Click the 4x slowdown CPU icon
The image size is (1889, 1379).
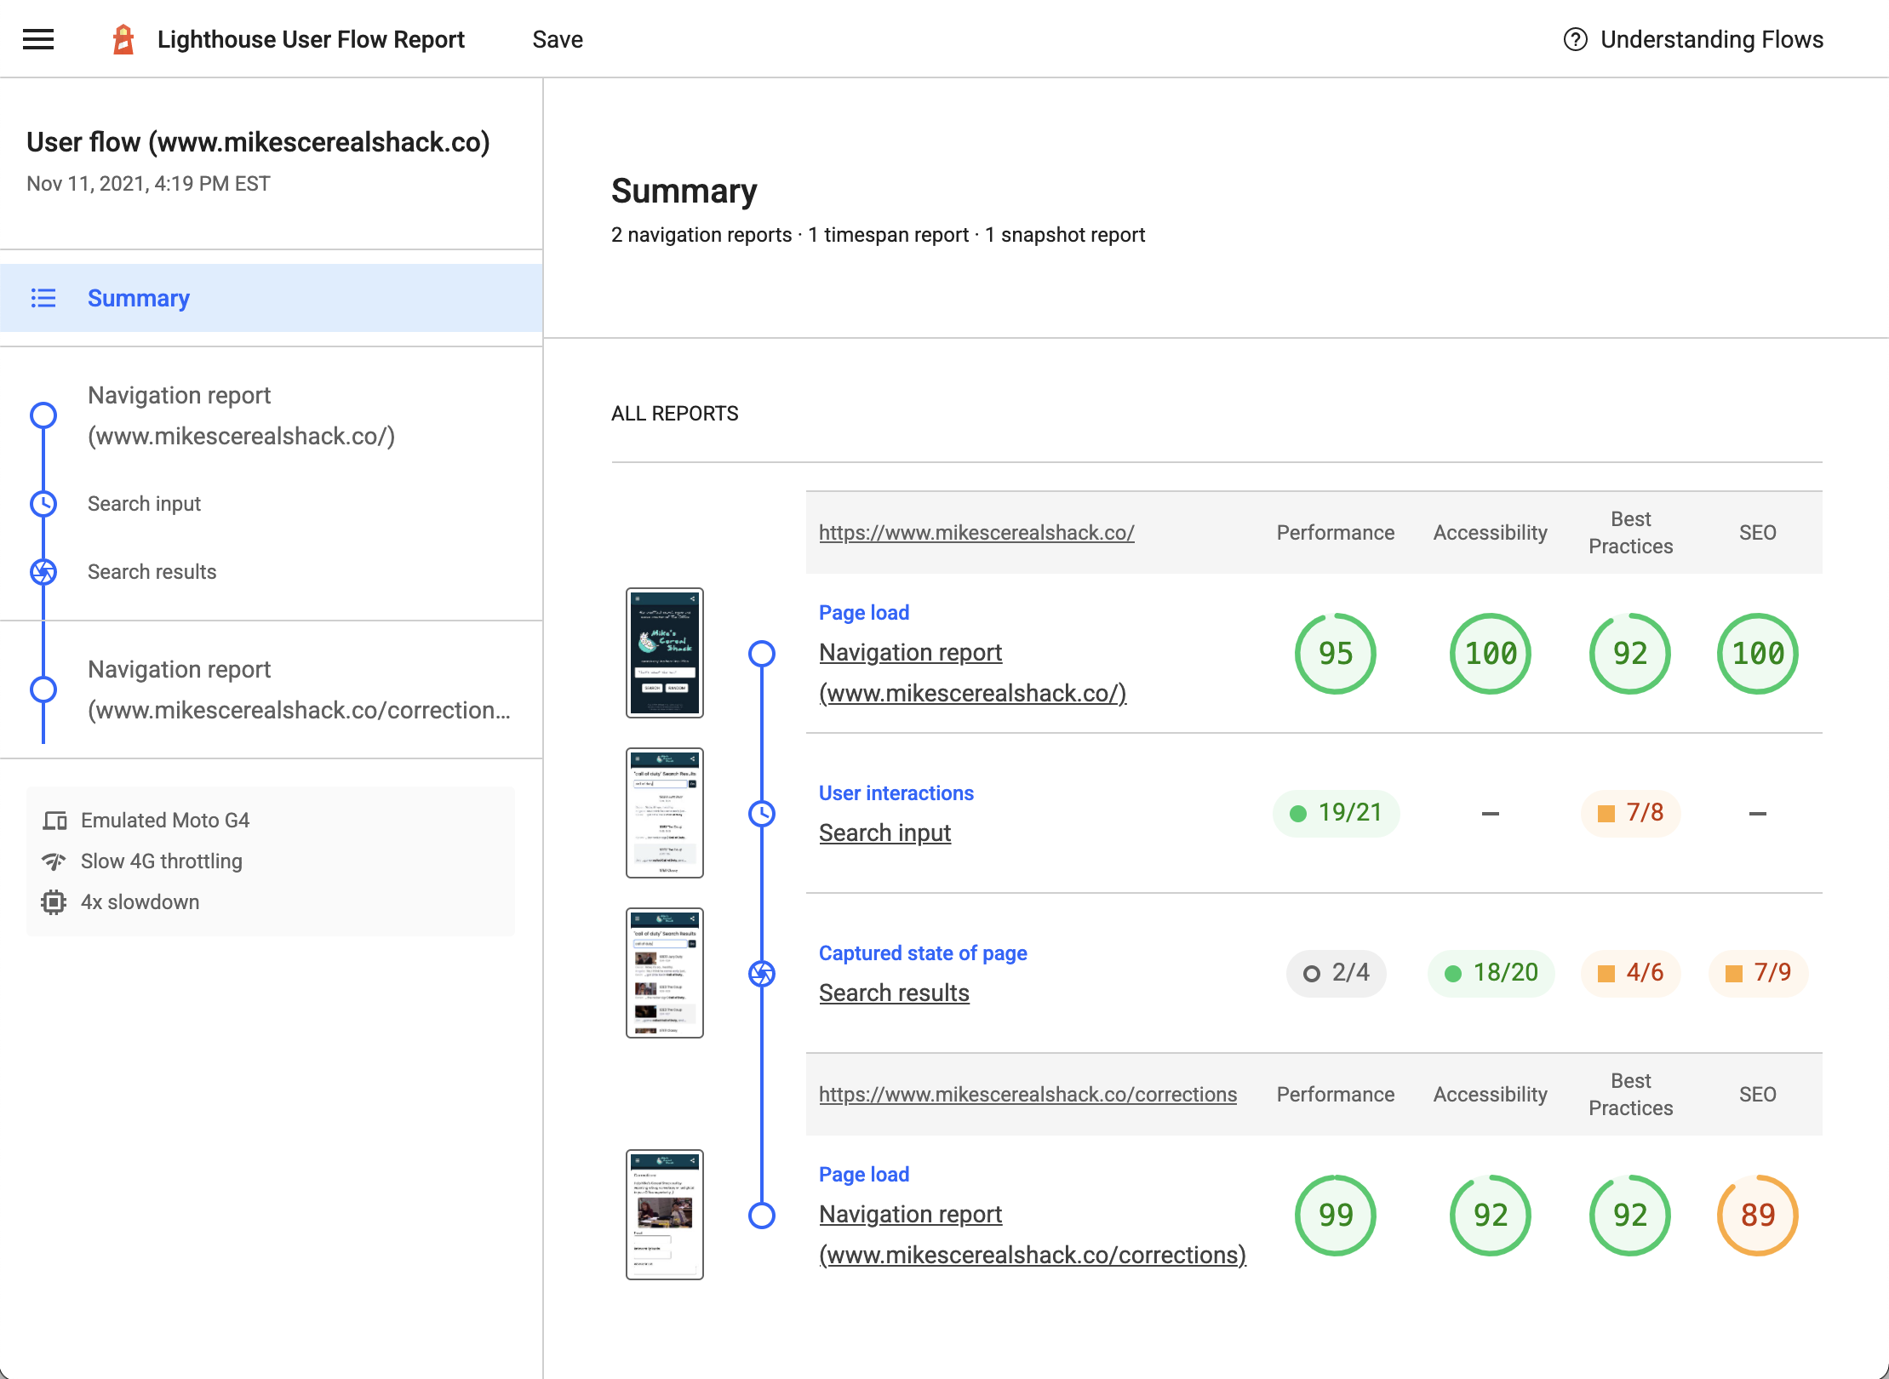point(54,902)
